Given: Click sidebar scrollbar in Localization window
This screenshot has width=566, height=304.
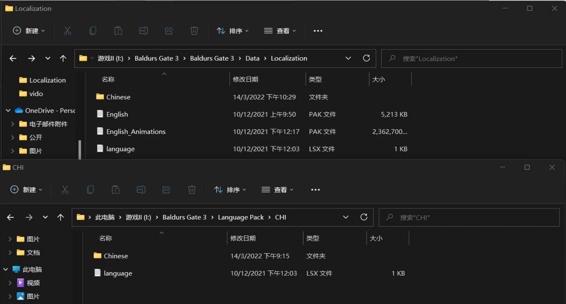Looking at the screenshot, I should tap(79, 150).
